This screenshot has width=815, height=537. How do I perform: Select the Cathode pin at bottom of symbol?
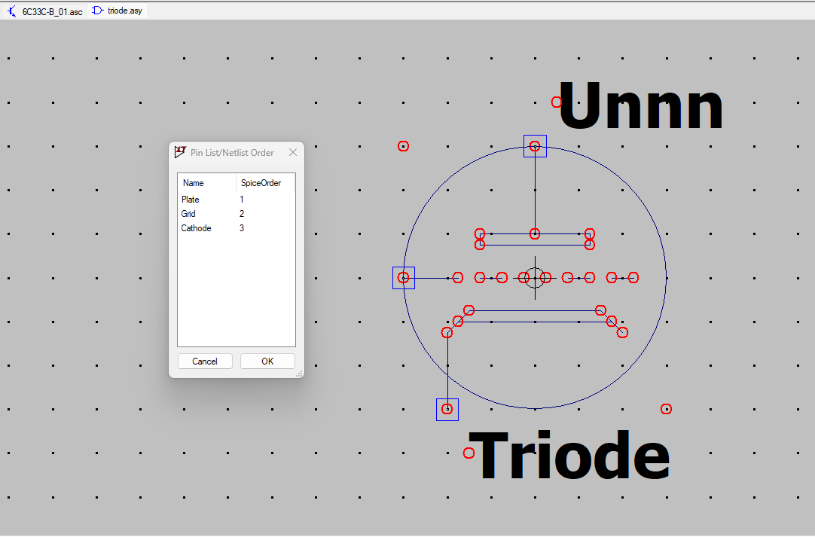tap(447, 409)
